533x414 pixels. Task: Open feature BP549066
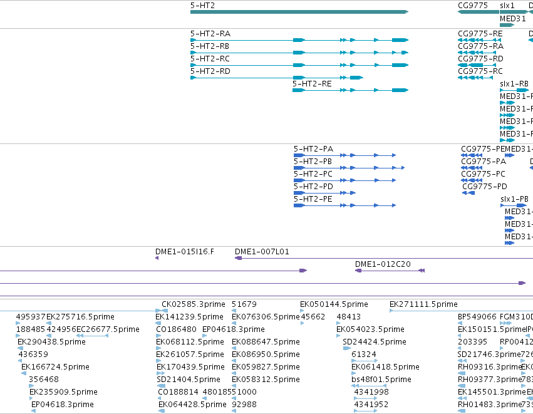[x=477, y=317]
